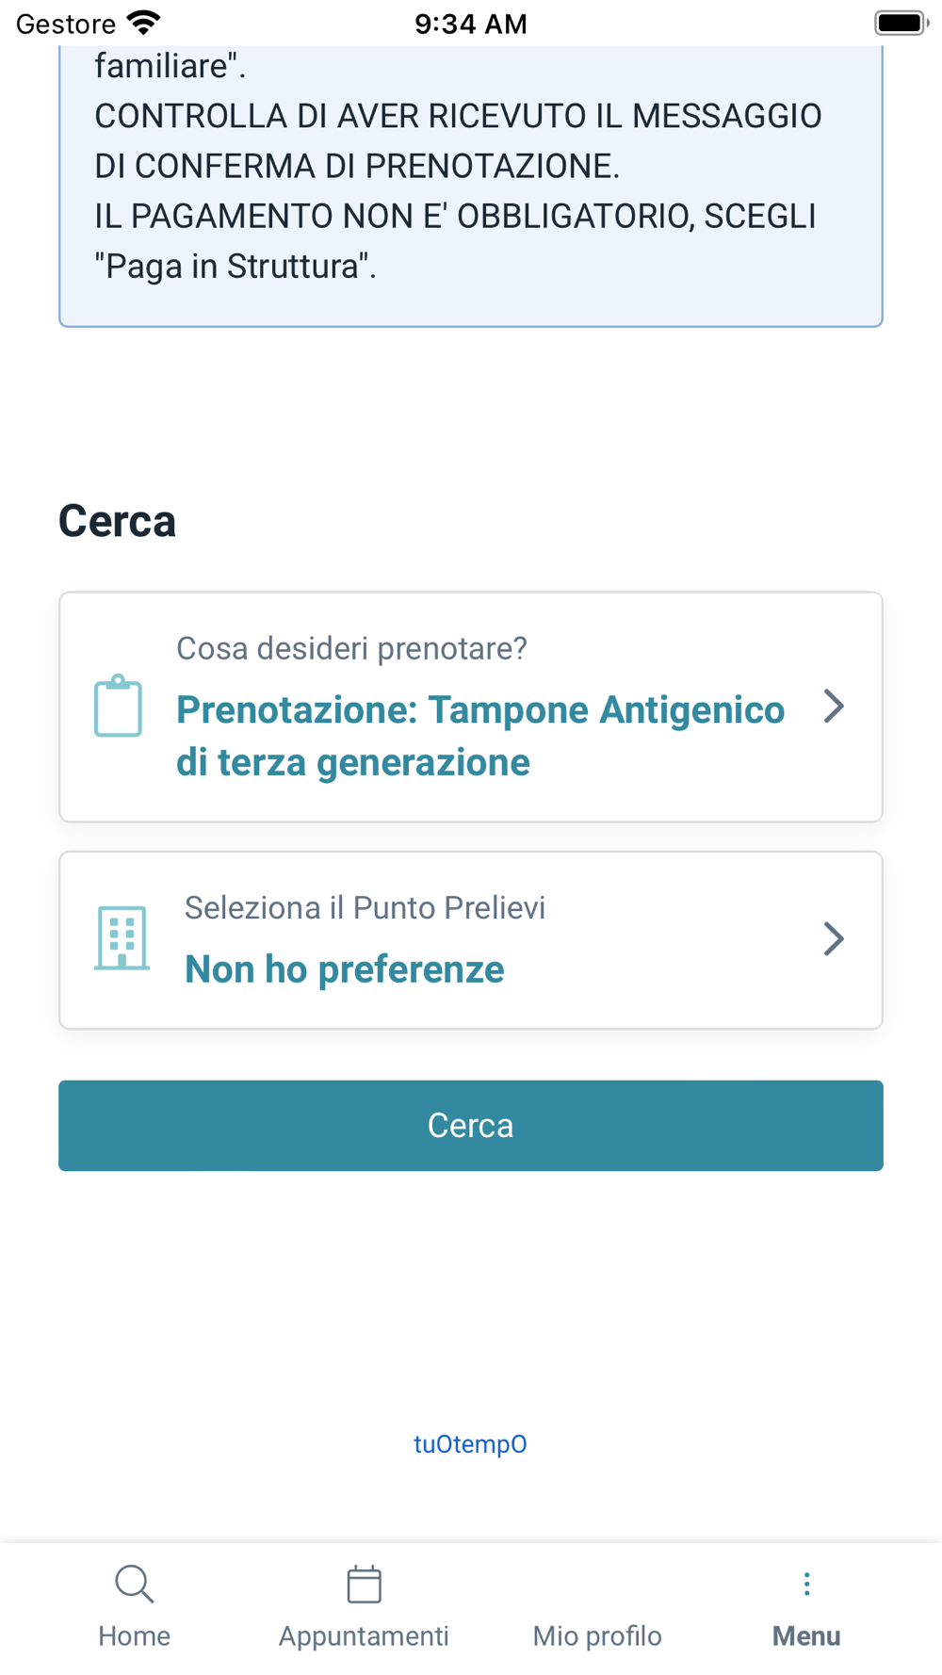Tap the 'Seleziona il Punto Prelievi' label
942x1675 pixels.
(365, 908)
